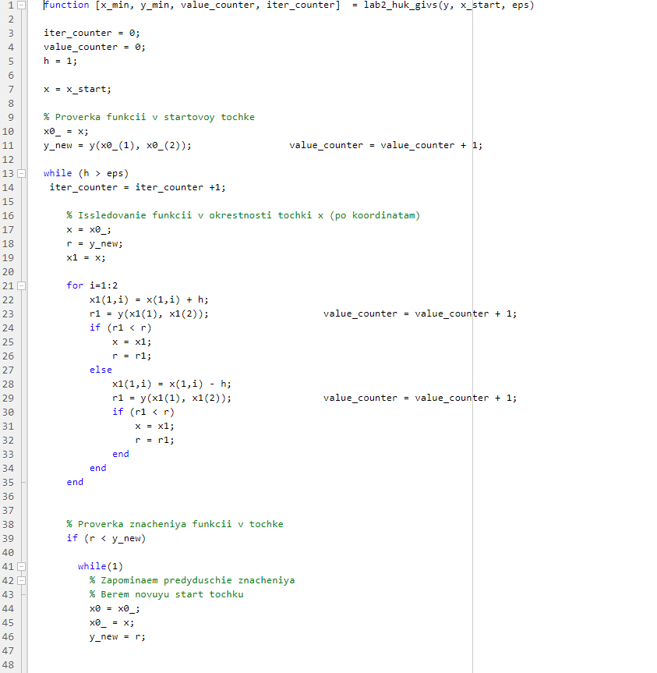The image size is (657, 673).
Task: Collapse the while loop fold marker on line 13
Action: 21,173
